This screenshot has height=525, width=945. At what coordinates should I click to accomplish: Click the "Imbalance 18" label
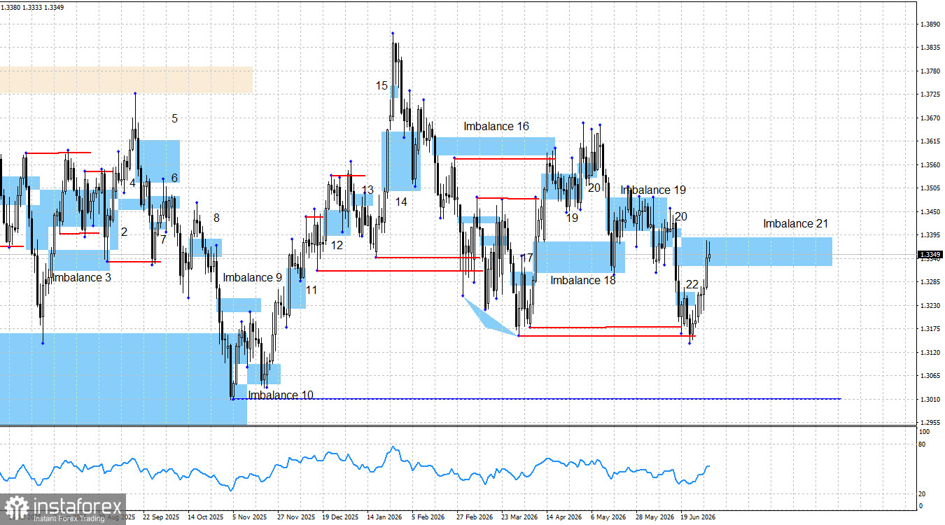[x=583, y=281]
